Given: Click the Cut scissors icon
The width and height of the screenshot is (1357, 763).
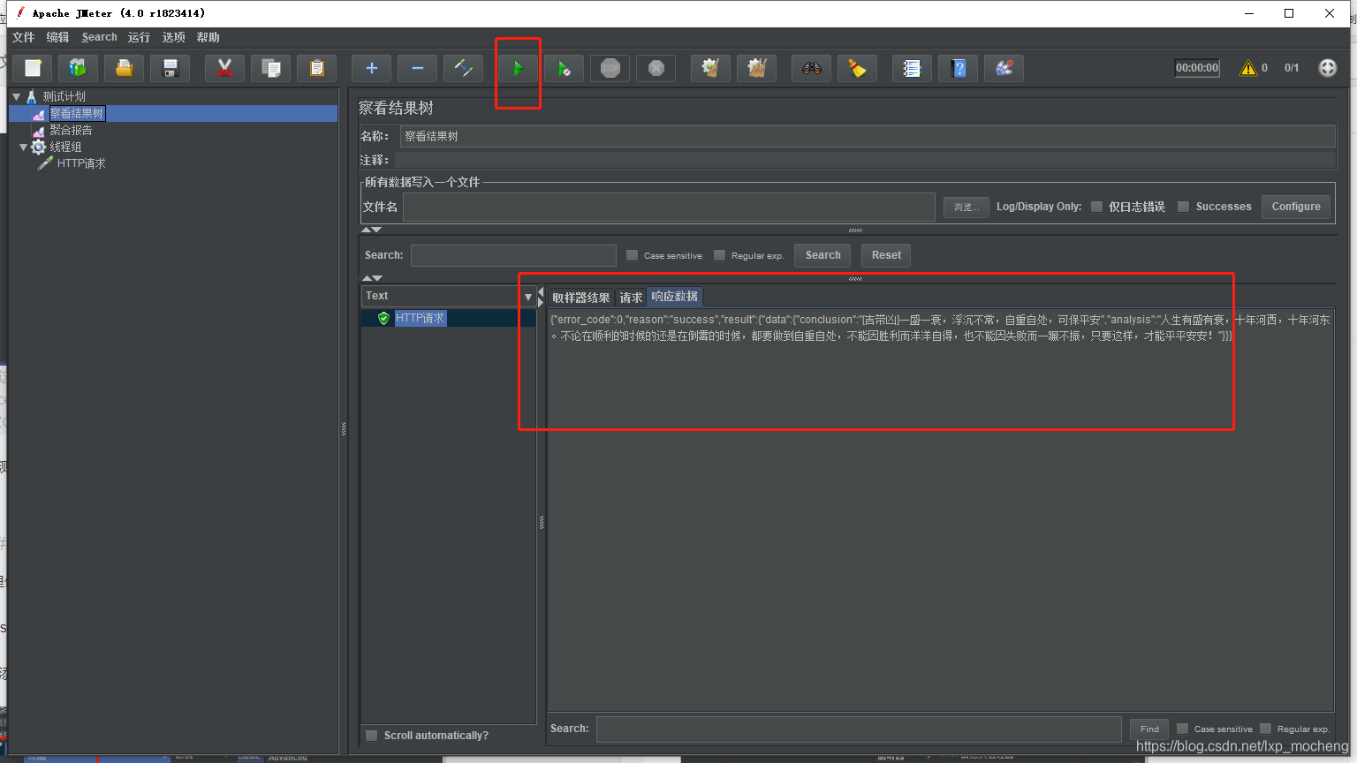Looking at the screenshot, I should click(x=224, y=68).
